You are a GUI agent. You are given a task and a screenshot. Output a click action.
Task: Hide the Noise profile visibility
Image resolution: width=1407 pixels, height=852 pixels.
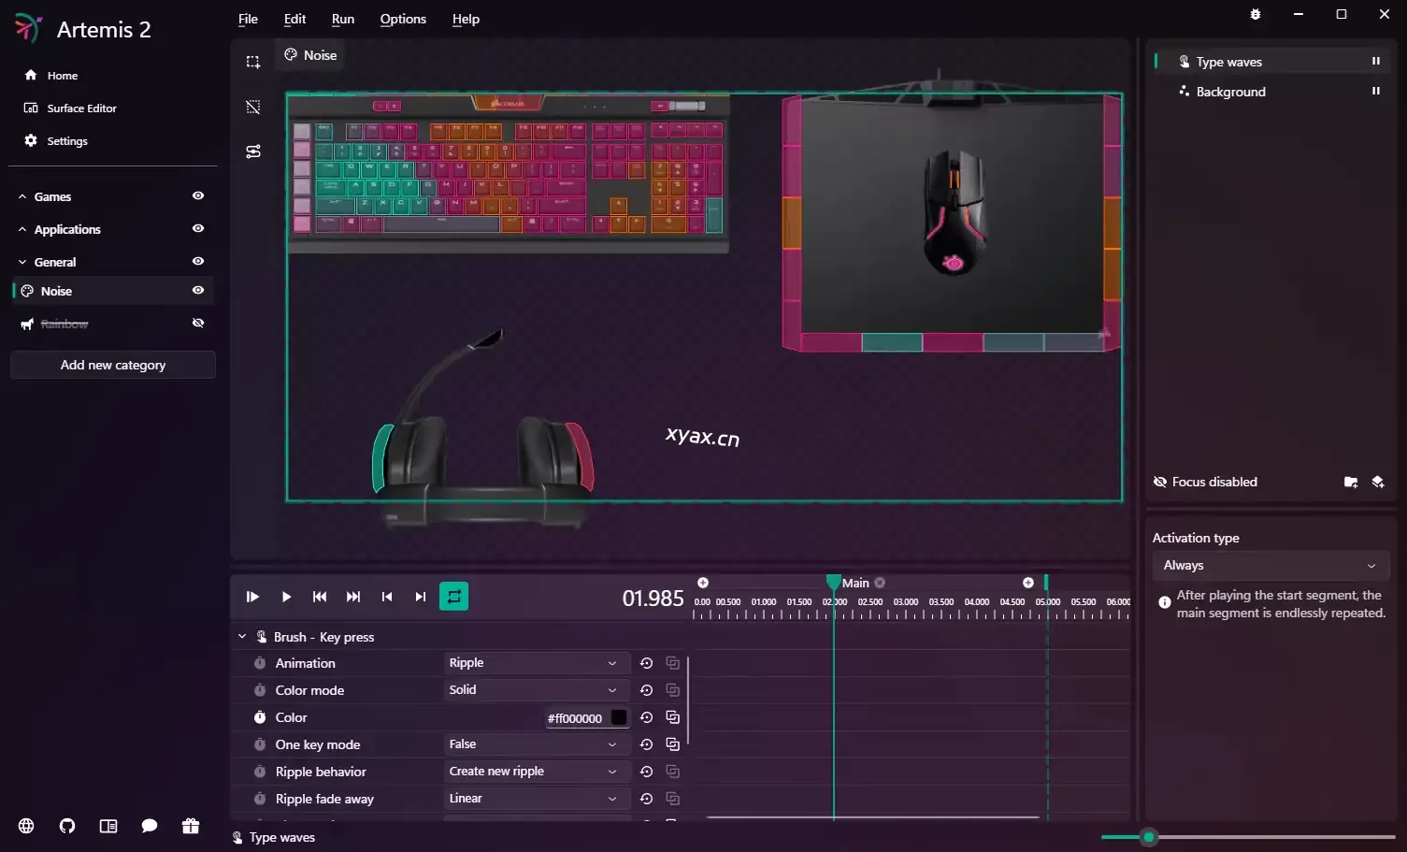[x=198, y=291]
